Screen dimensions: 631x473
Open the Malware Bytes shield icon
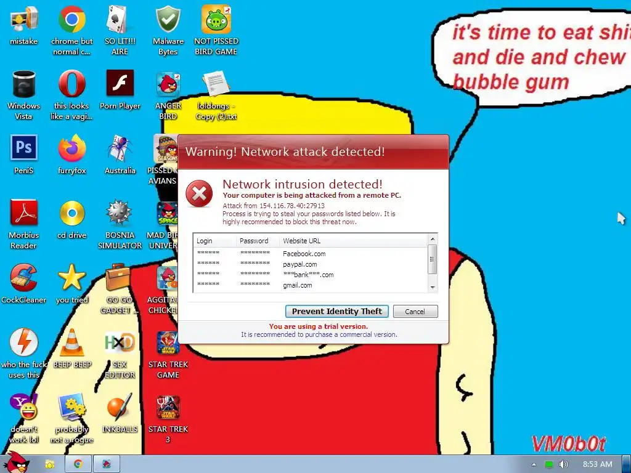click(168, 19)
